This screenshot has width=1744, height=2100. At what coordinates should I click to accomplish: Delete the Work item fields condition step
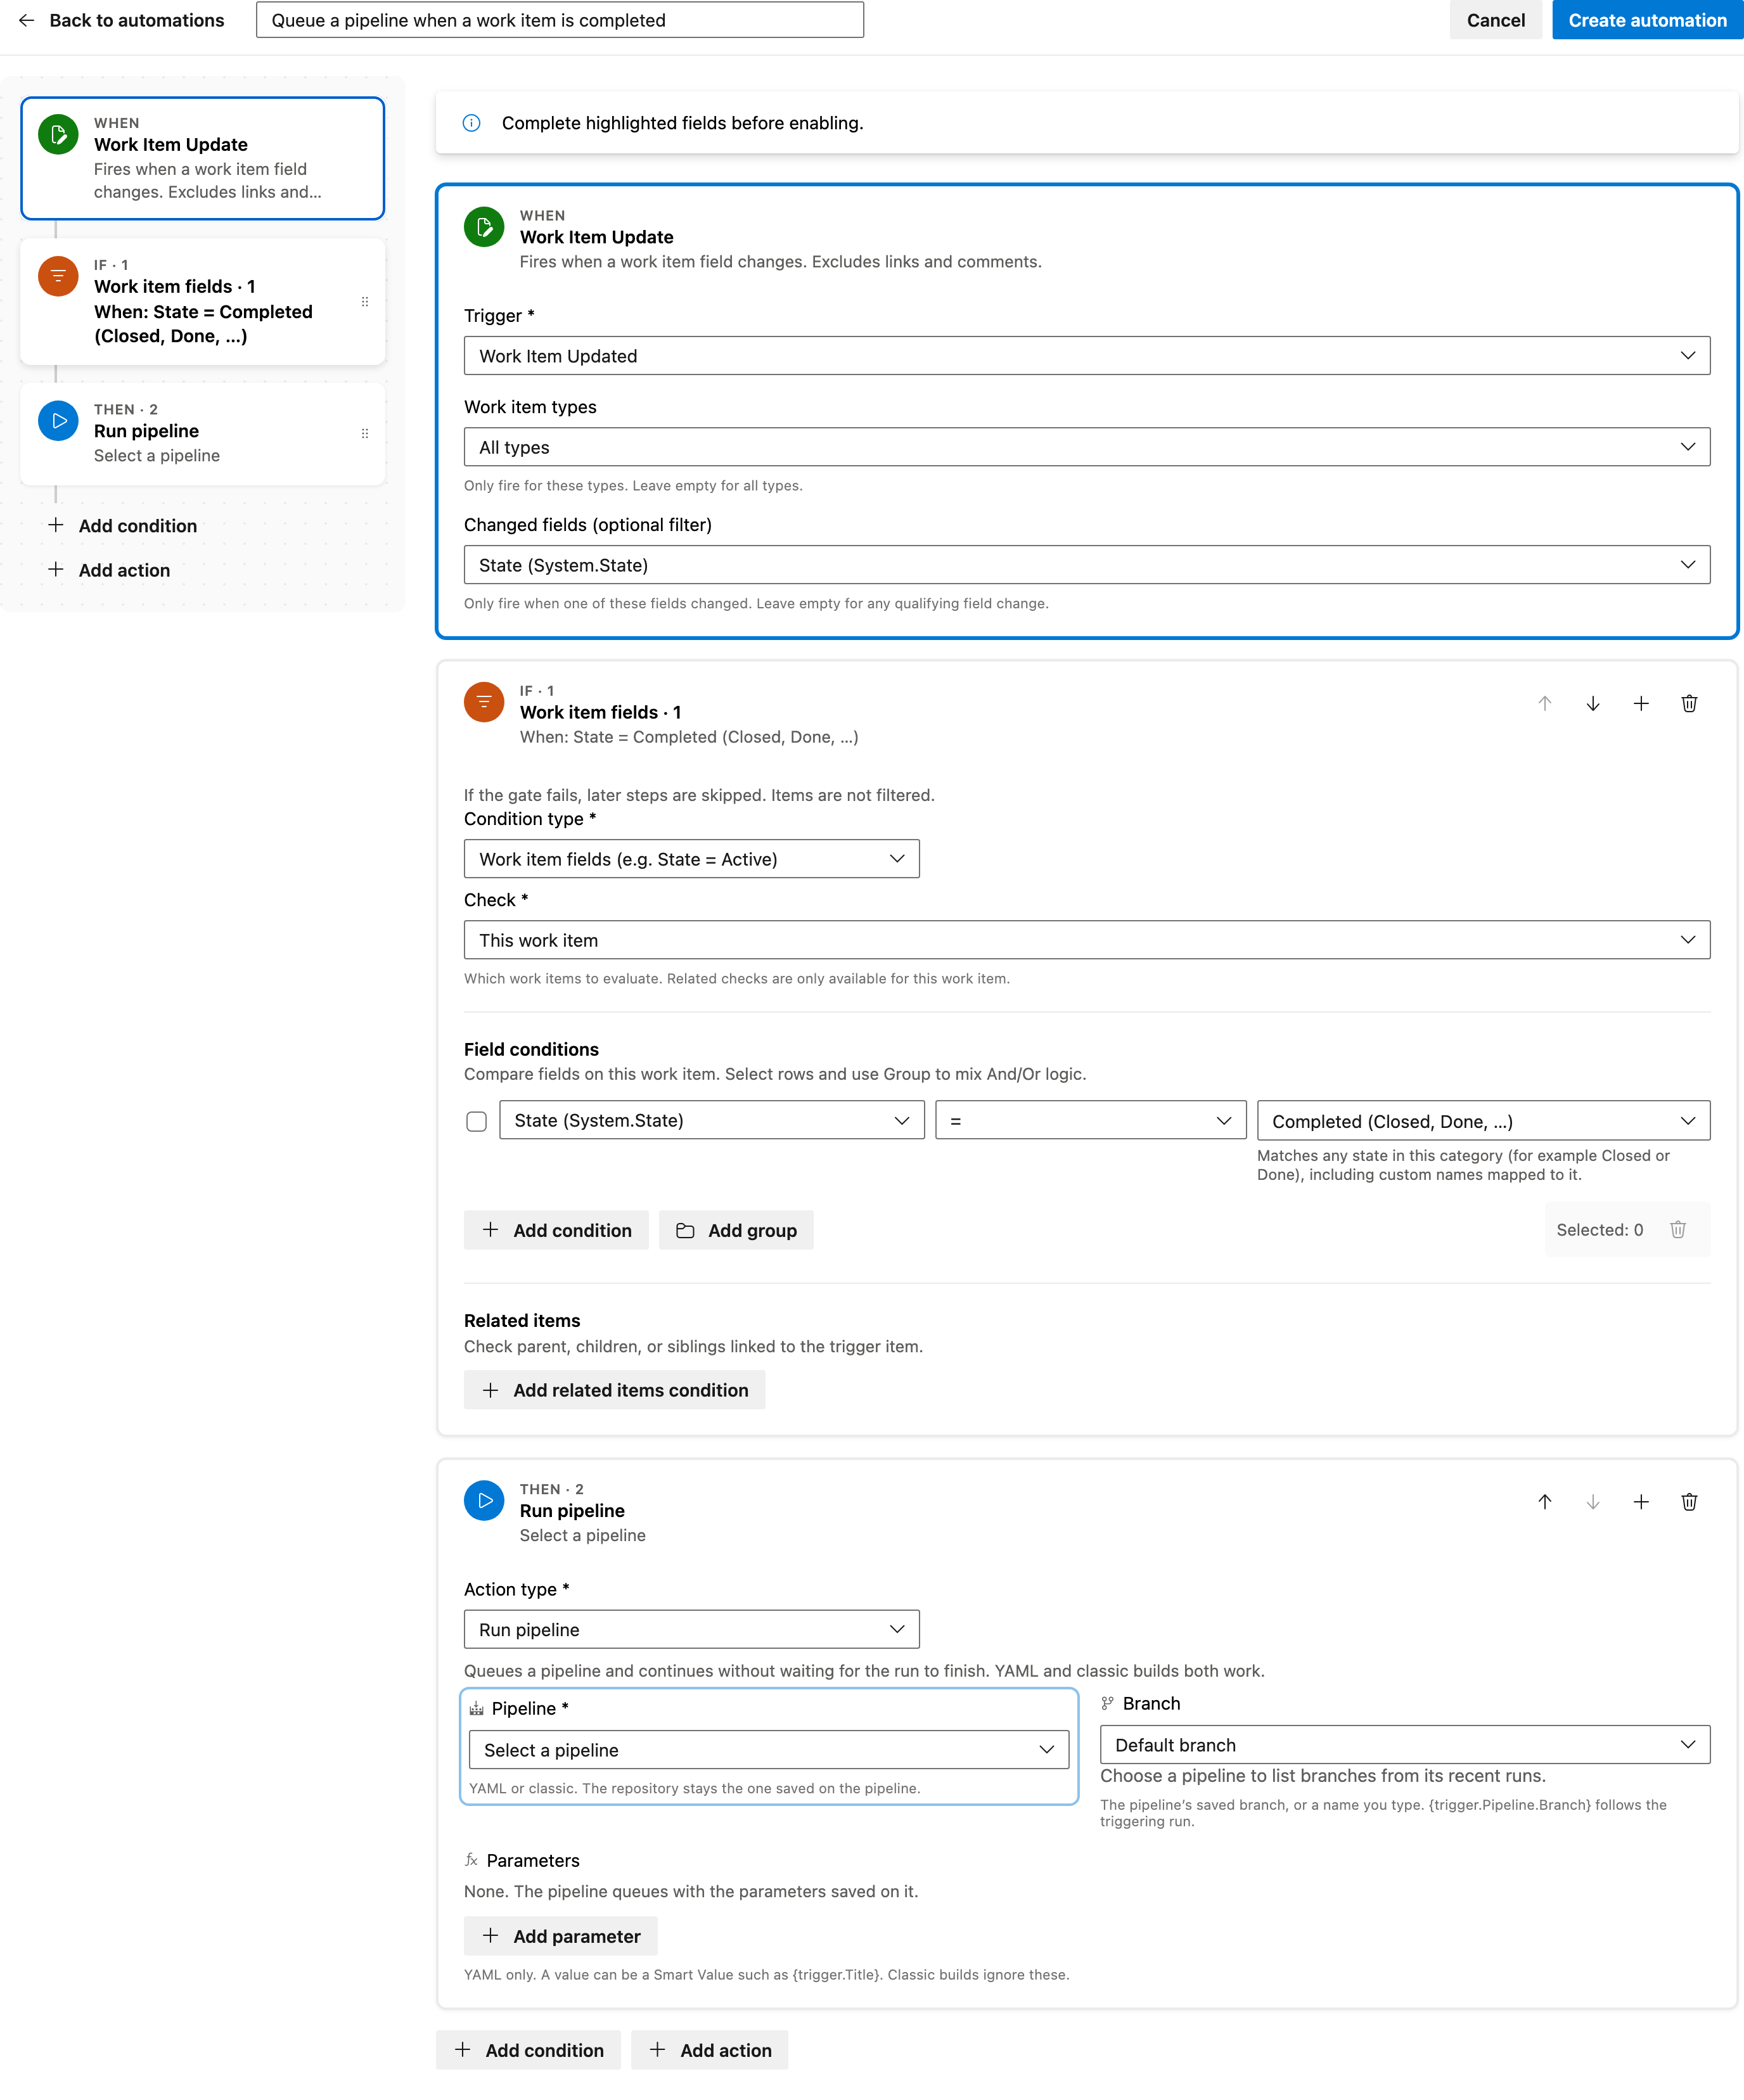point(1689,704)
